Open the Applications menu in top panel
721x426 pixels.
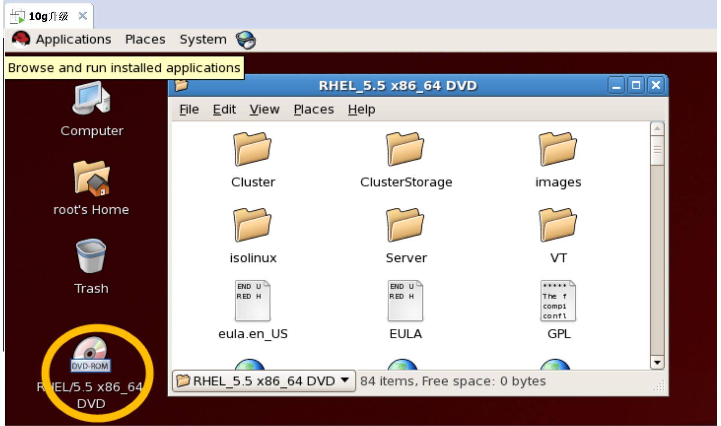pyautogui.click(x=73, y=39)
